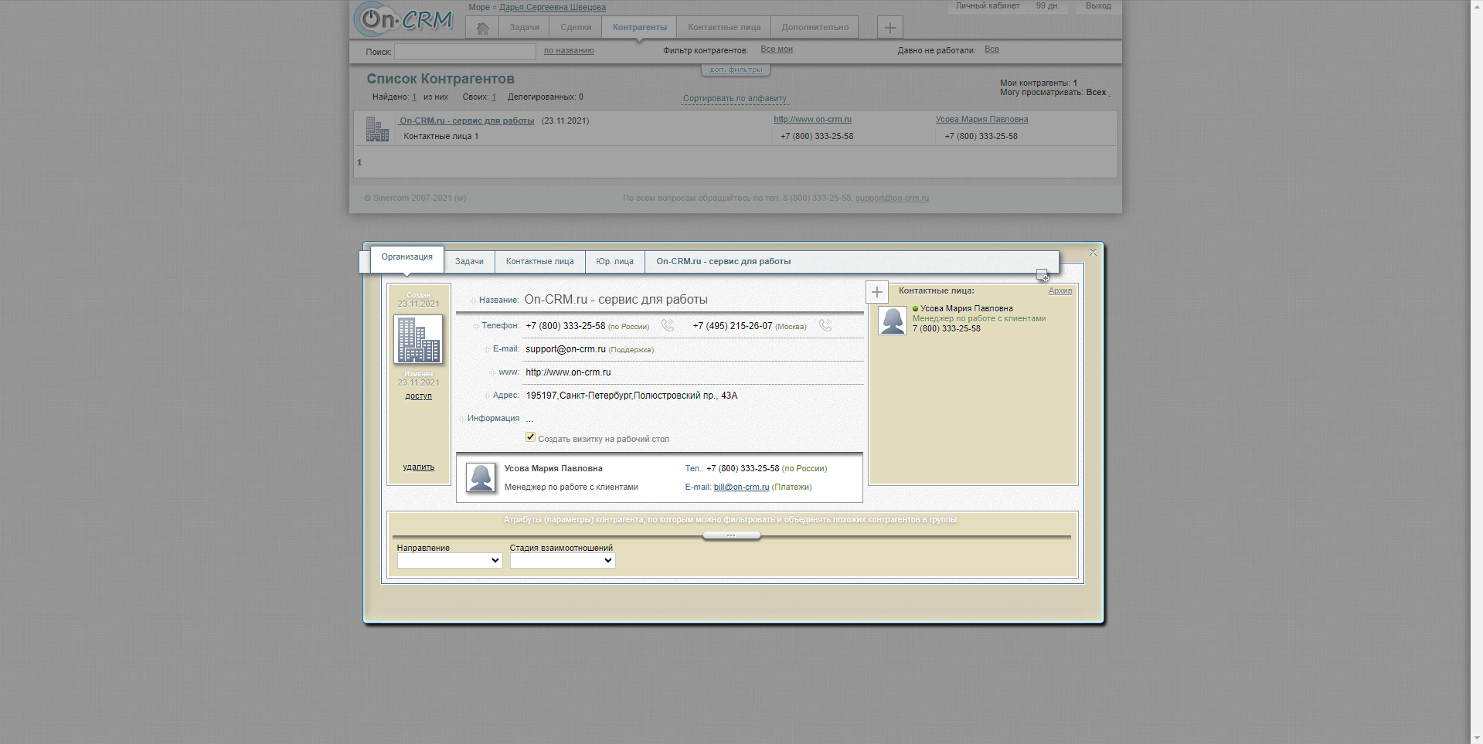Click bill@on-crm.ru email link

click(x=741, y=488)
